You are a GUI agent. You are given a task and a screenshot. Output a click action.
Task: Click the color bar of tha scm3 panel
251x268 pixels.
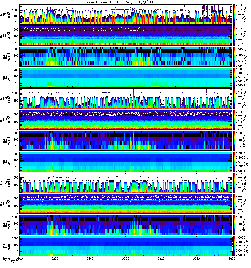click(234, 36)
